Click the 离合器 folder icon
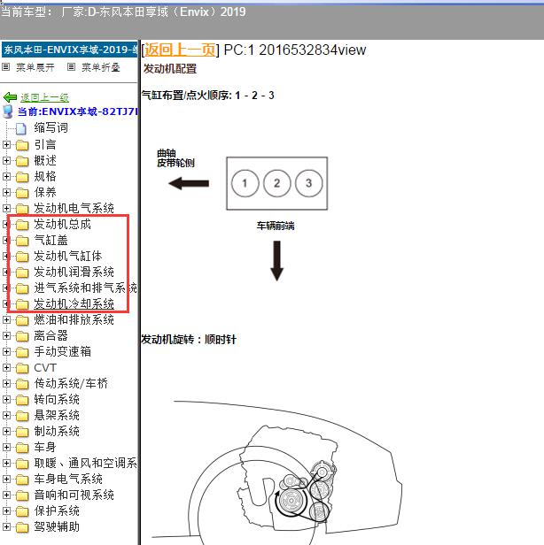Screen dimensions: 544x545 coord(22,336)
